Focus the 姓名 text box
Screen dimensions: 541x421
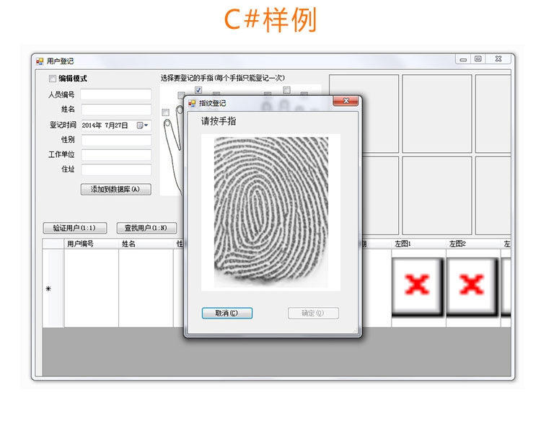(115, 110)
